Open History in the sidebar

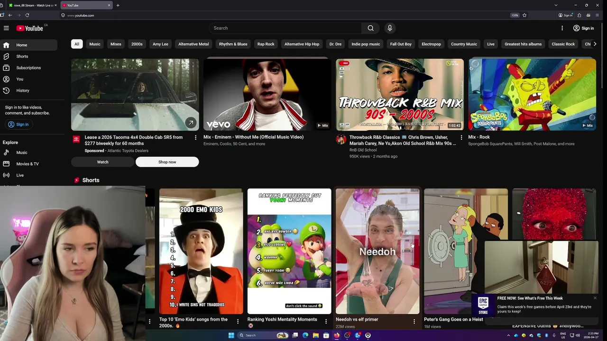pyautogui.click(x=28, y=90)
